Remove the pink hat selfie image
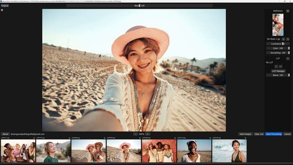The height and width of the screenshot is (165, 293). pos(140,138)
